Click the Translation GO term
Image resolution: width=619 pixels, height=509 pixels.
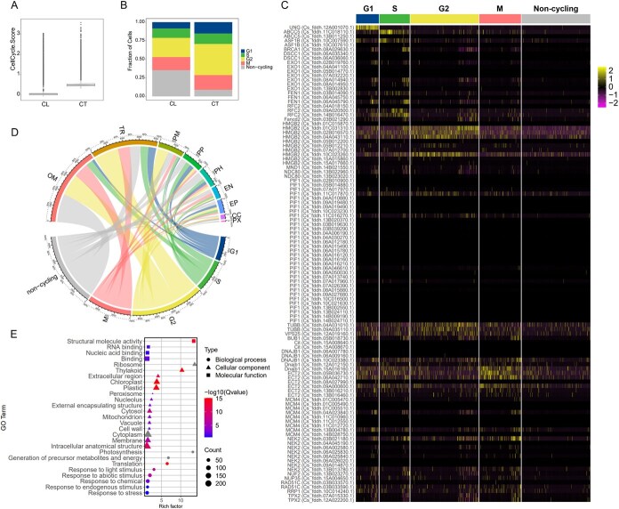(126, 464)
